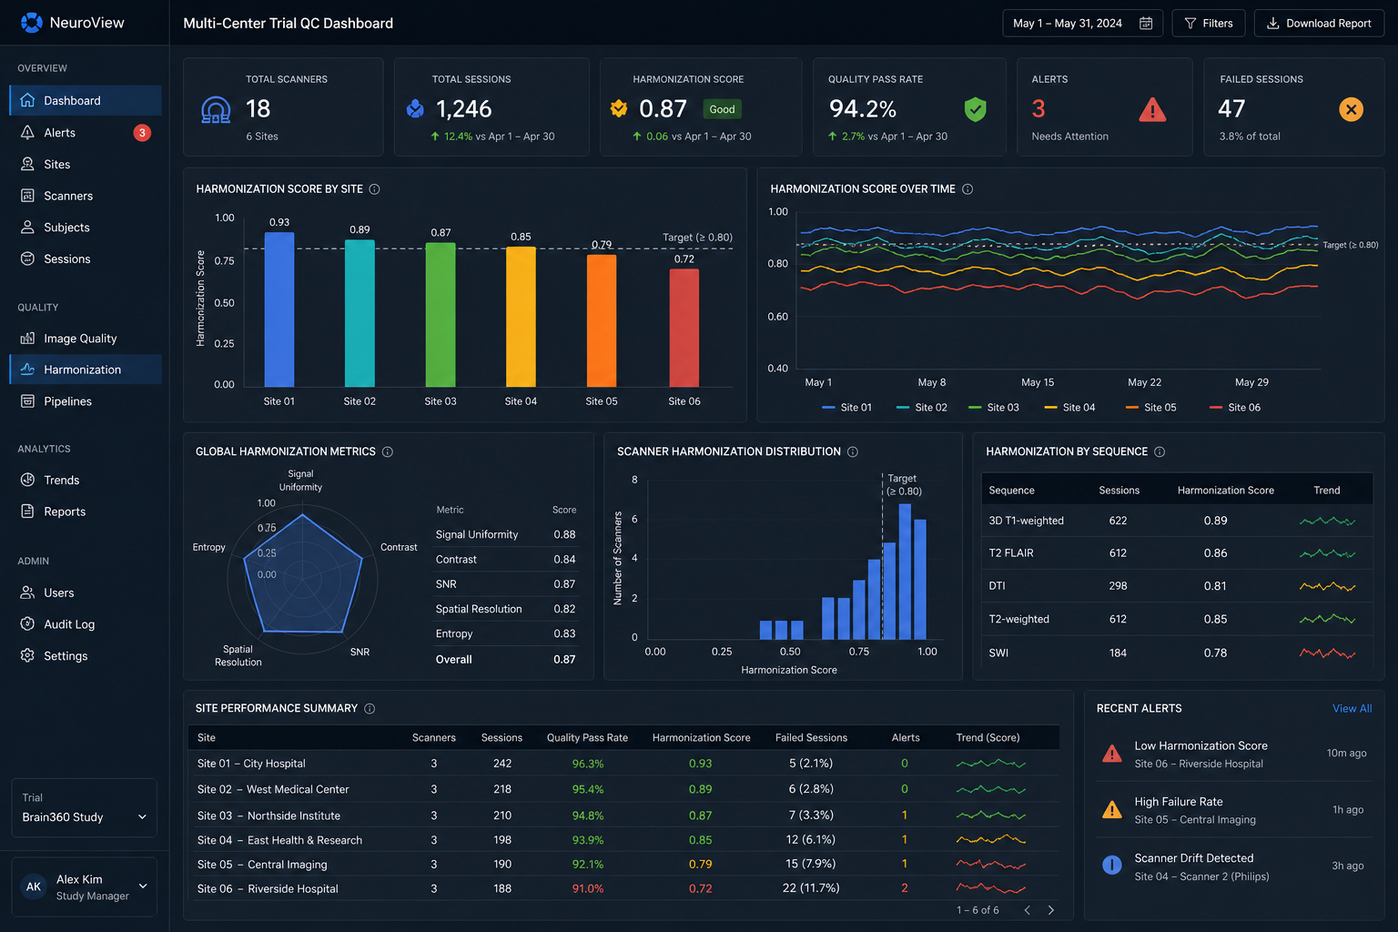Screen dimensions: 1398x932
Task: Click the SWI sequence score 0.78
Action: (1215, 653)
